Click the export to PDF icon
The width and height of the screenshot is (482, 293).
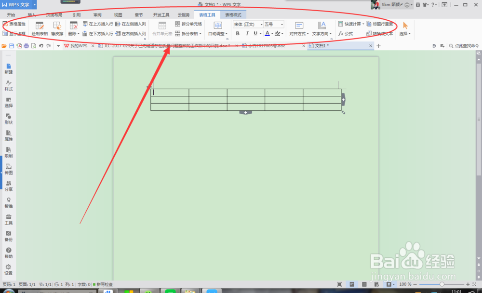pyautogui.click(x=19, y=46)
